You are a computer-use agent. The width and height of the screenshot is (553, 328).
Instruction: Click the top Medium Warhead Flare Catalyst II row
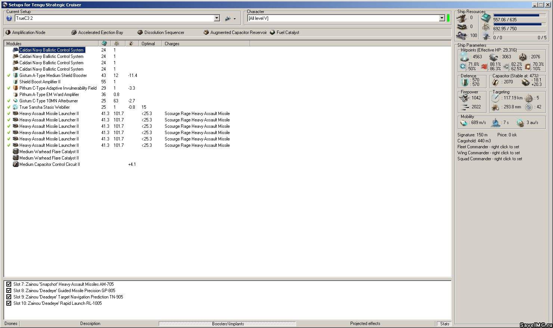pos(49,152)
